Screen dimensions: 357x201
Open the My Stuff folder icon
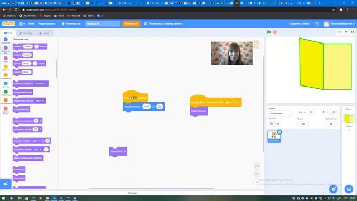[316, 23]
